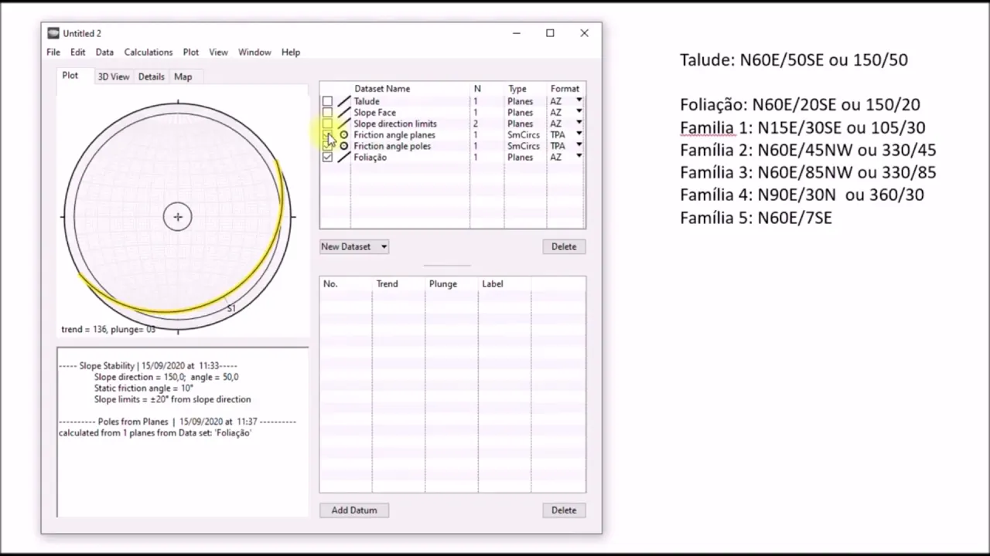Toggle the Friction angle planes checkbox

tap(328, 135)
